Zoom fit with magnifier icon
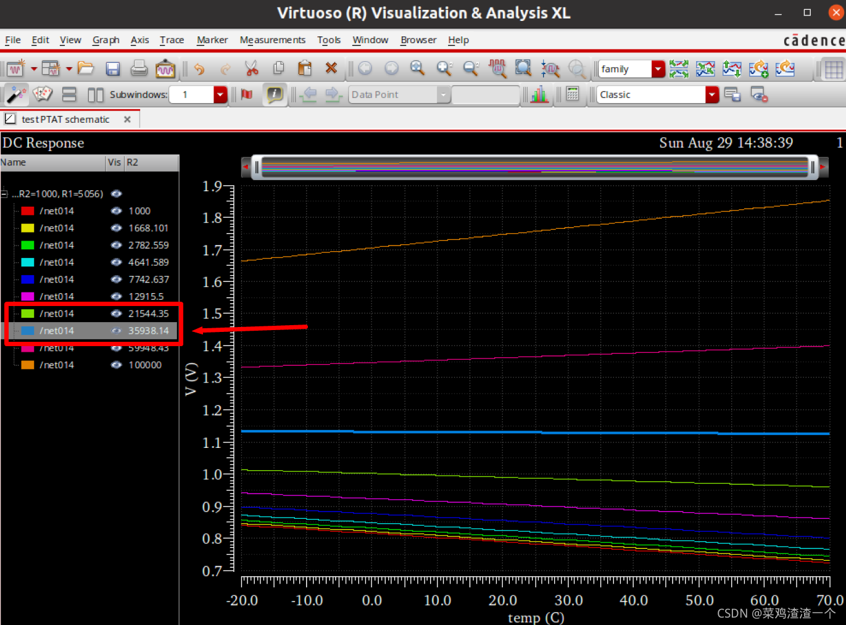 click(418, 68)
